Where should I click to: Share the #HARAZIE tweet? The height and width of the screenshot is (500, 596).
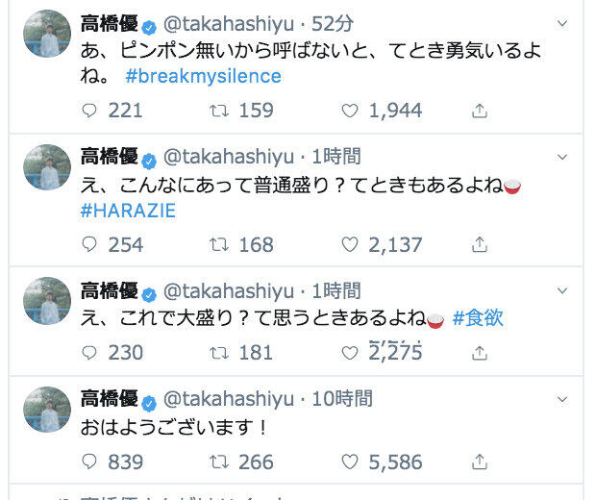tap(480, 245)
